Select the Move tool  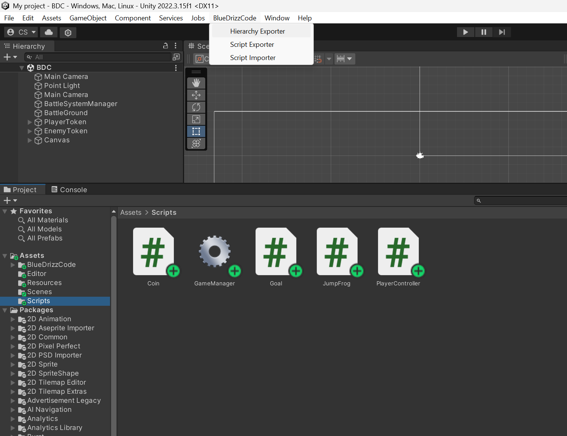coord(196,95)
